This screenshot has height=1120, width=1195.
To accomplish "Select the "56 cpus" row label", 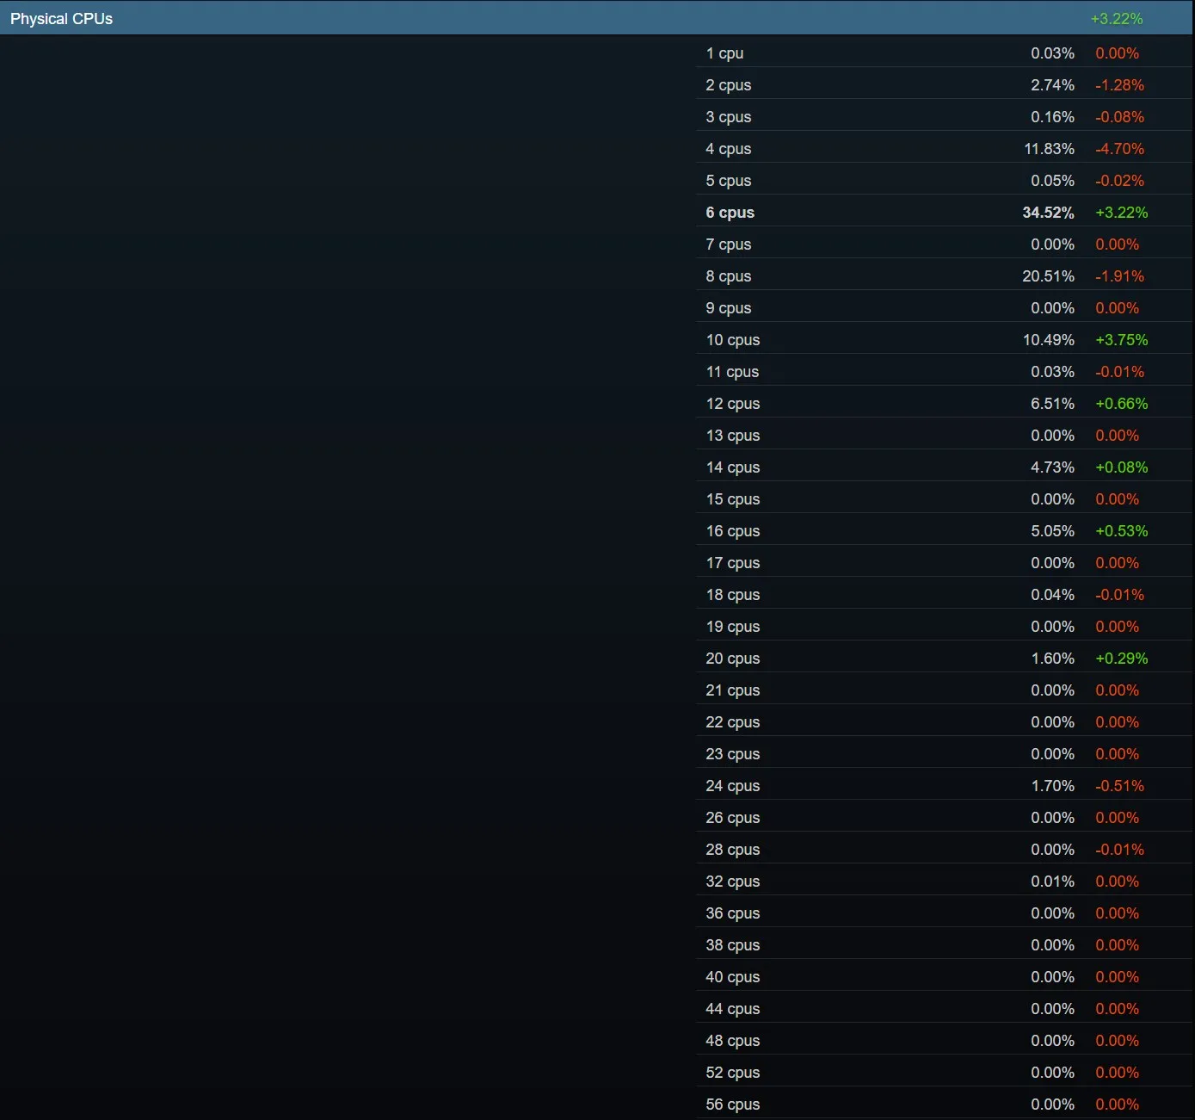I will coord(733,1105).
